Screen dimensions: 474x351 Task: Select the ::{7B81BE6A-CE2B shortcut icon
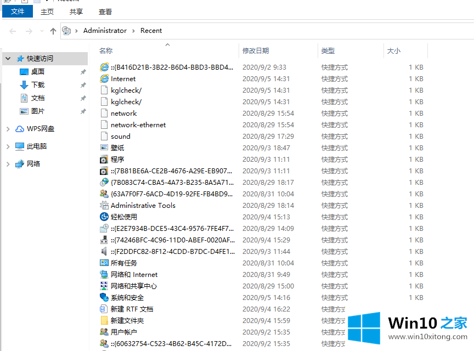click(x=104, y=171)
